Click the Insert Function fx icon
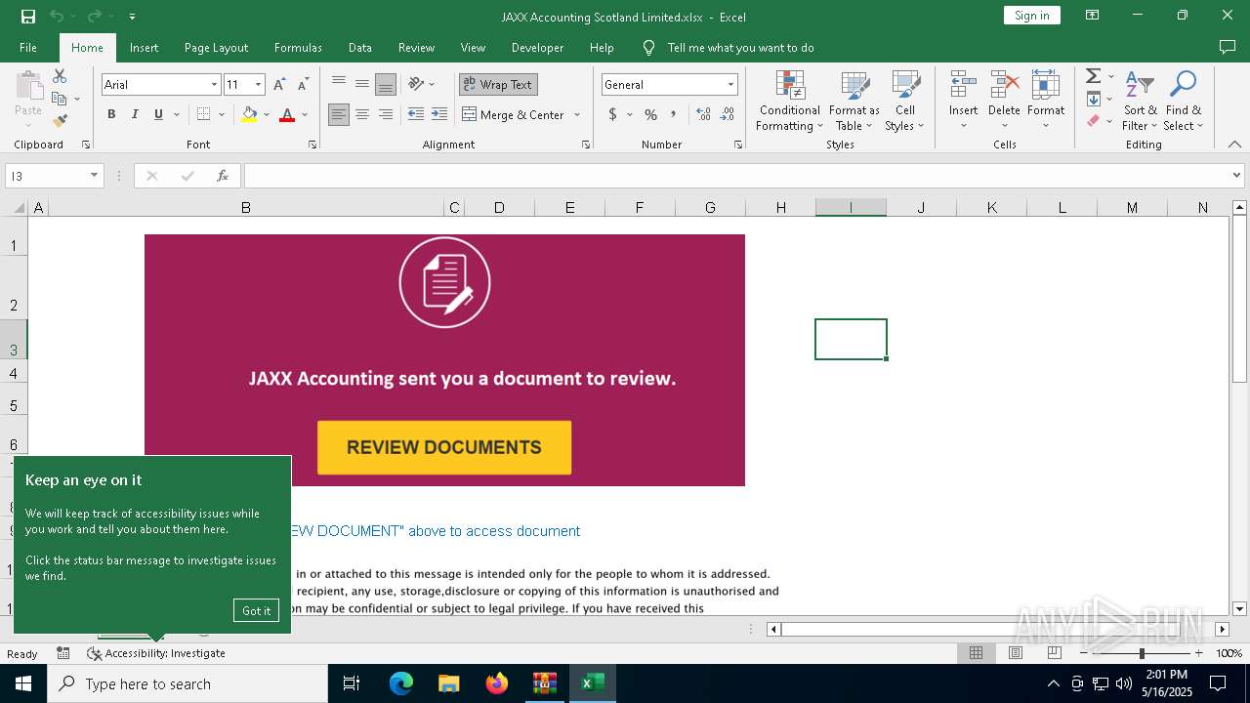Viewport: 1250px width, 703px height. [x=223, y=176]
